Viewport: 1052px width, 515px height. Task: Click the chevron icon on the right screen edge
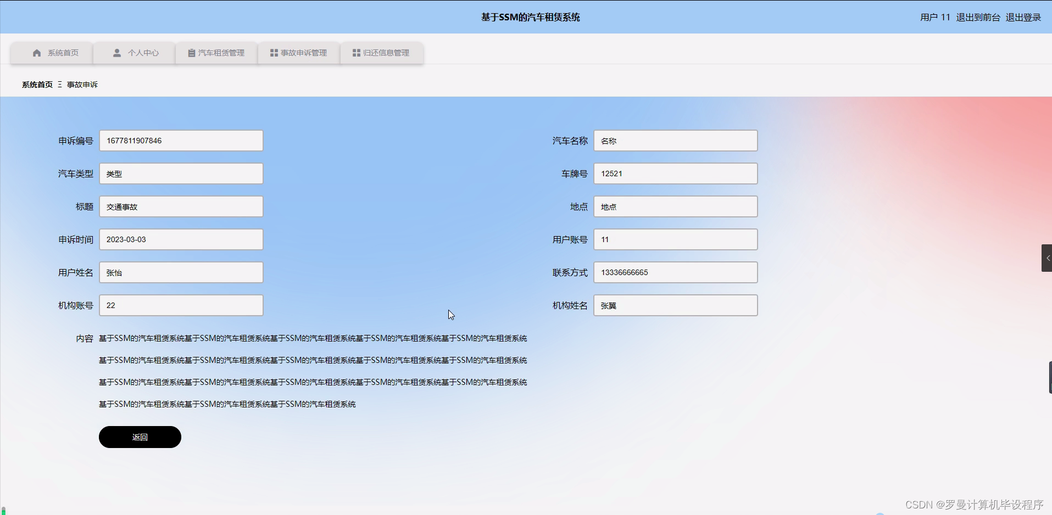point(1047,257)
